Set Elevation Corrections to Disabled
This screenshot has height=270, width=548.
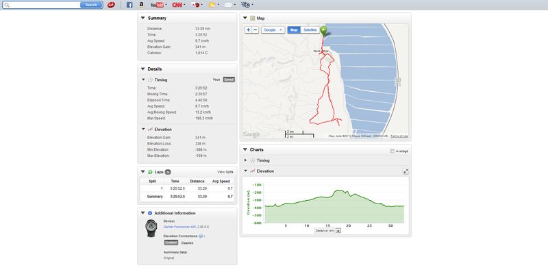click(x=187, y=243)
